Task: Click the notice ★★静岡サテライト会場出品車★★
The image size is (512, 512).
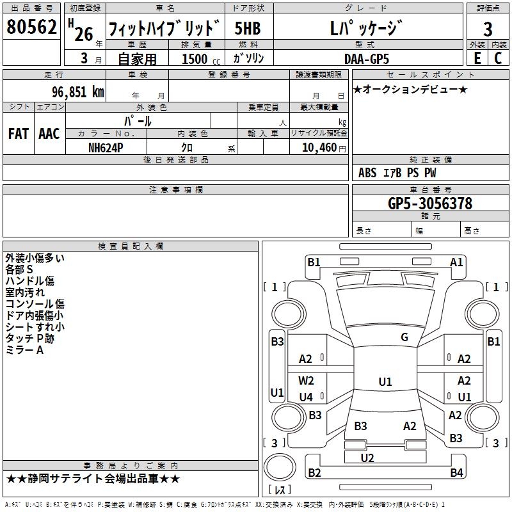Action: coord(93,479)
